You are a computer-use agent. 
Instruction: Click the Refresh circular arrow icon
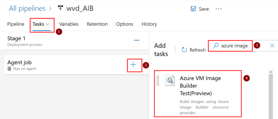pyautogui.click(x=185, y=50)
